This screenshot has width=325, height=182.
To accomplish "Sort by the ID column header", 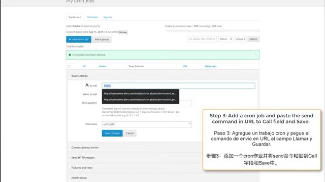I will 84,66.
